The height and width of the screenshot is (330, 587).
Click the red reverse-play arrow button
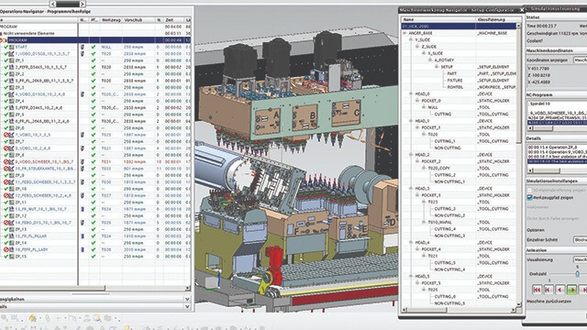click(x=560, y=290)
